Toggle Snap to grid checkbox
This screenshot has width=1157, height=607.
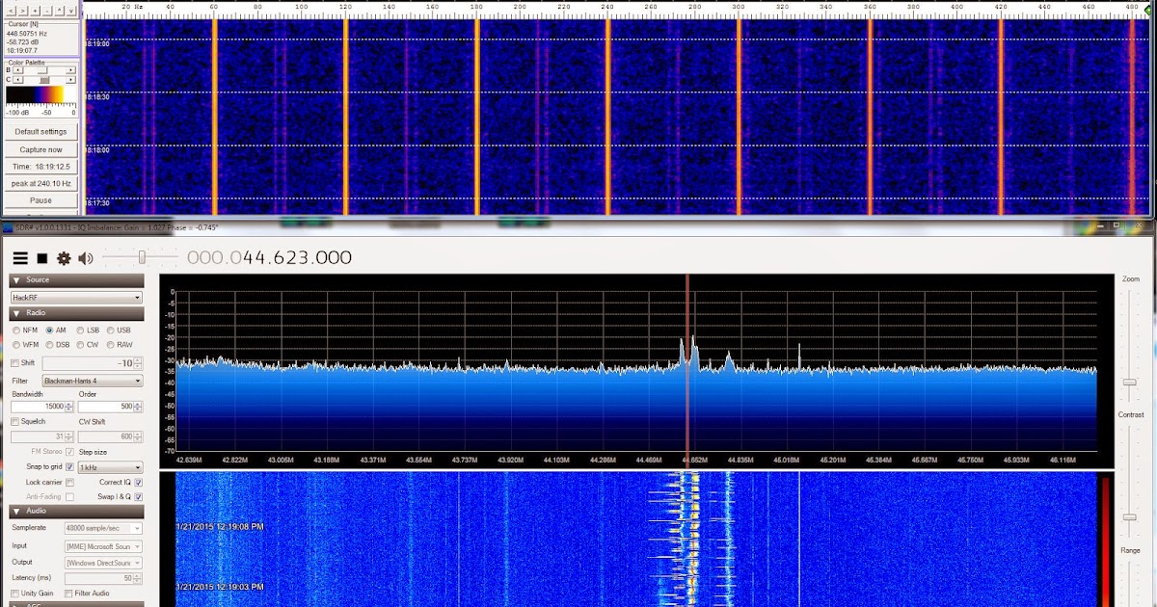[69, 467]
